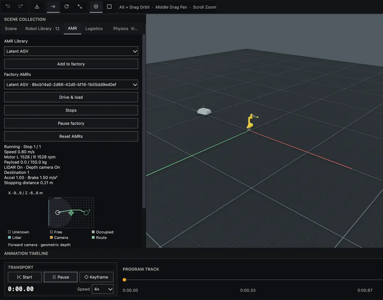The width and height of the screenshot is (383, 300).
Task: Click the 0:00.33 label on the program track
Action: point(248,290)
